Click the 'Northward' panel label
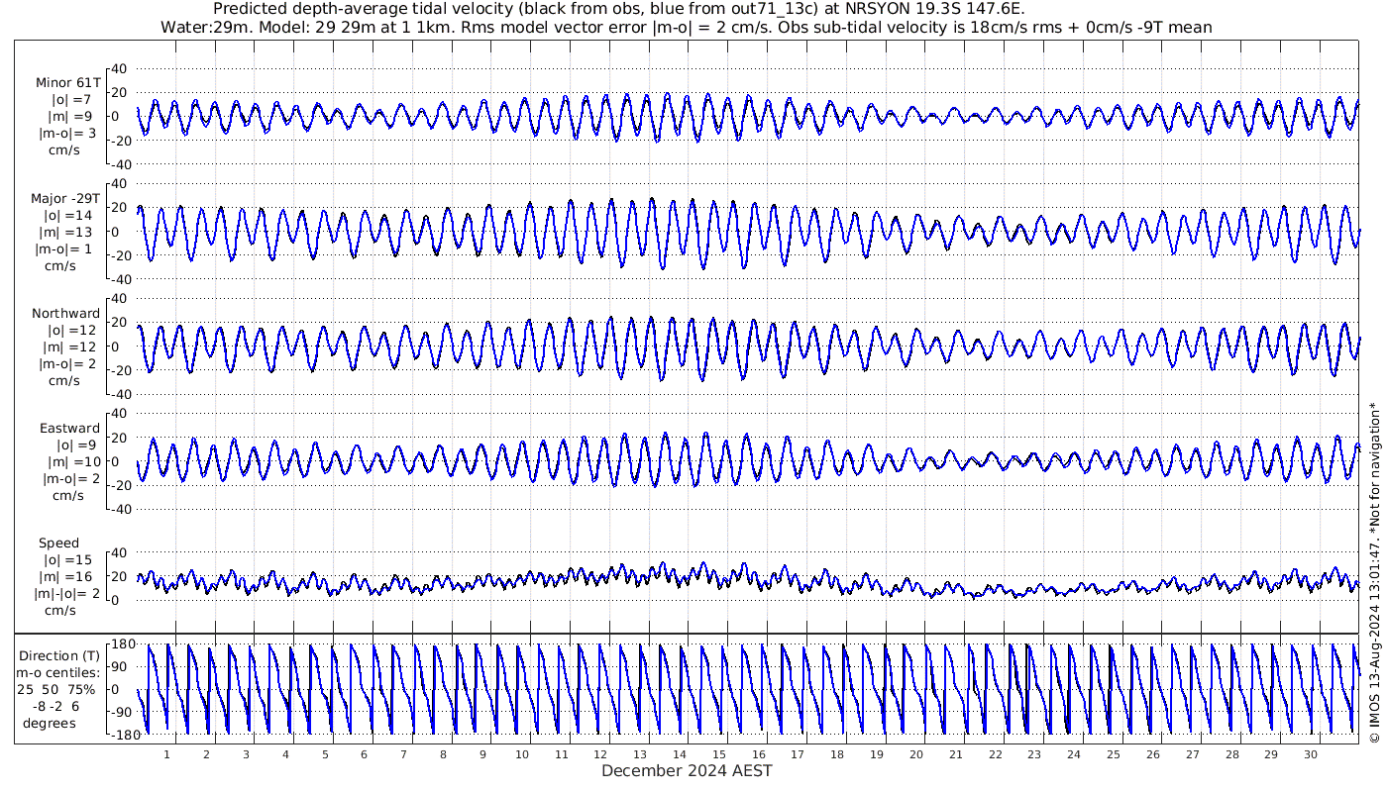1387x792 pixels. tap(65, 314)
